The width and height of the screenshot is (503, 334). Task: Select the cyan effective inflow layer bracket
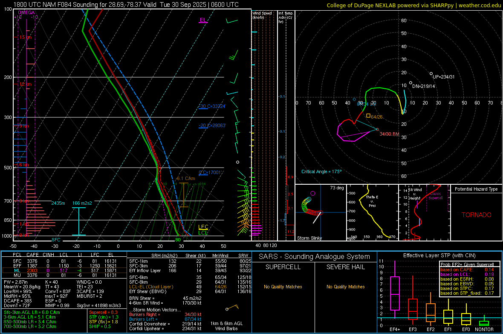(x=78, y=221)
